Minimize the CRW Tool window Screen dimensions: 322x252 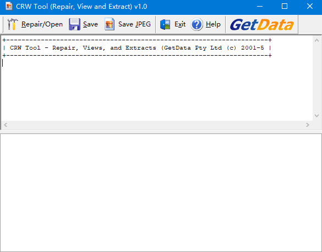point(260,7)
